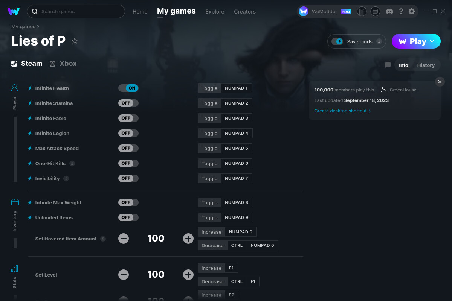Show warning info for Invisibility

click(x=66, y=178)
